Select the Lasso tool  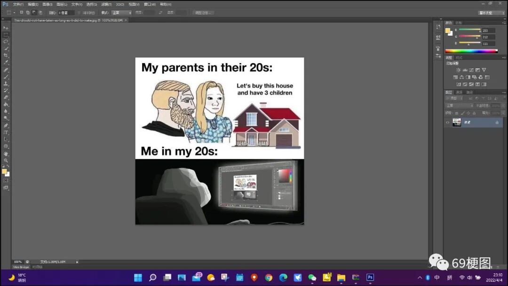click(6, 41)
